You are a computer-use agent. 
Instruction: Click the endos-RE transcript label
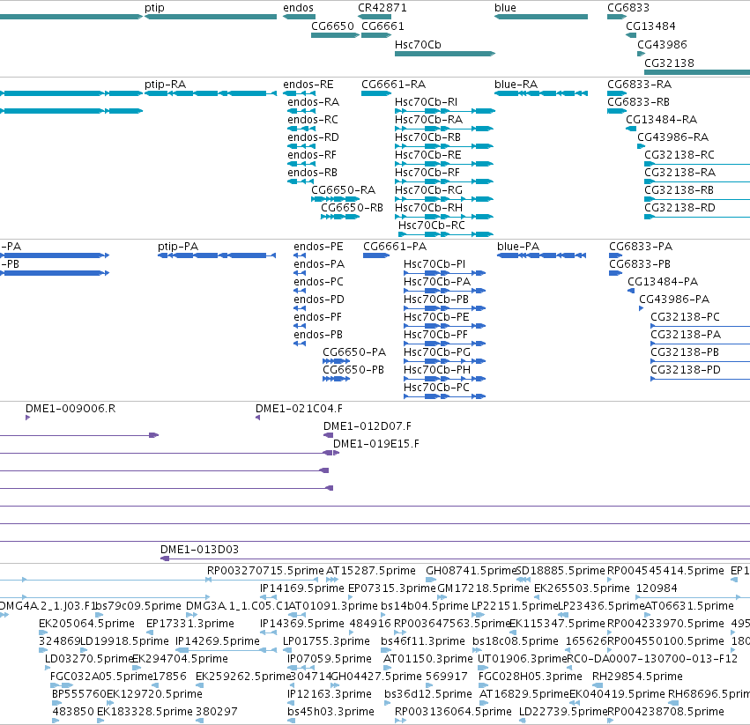tap(308, 85)
